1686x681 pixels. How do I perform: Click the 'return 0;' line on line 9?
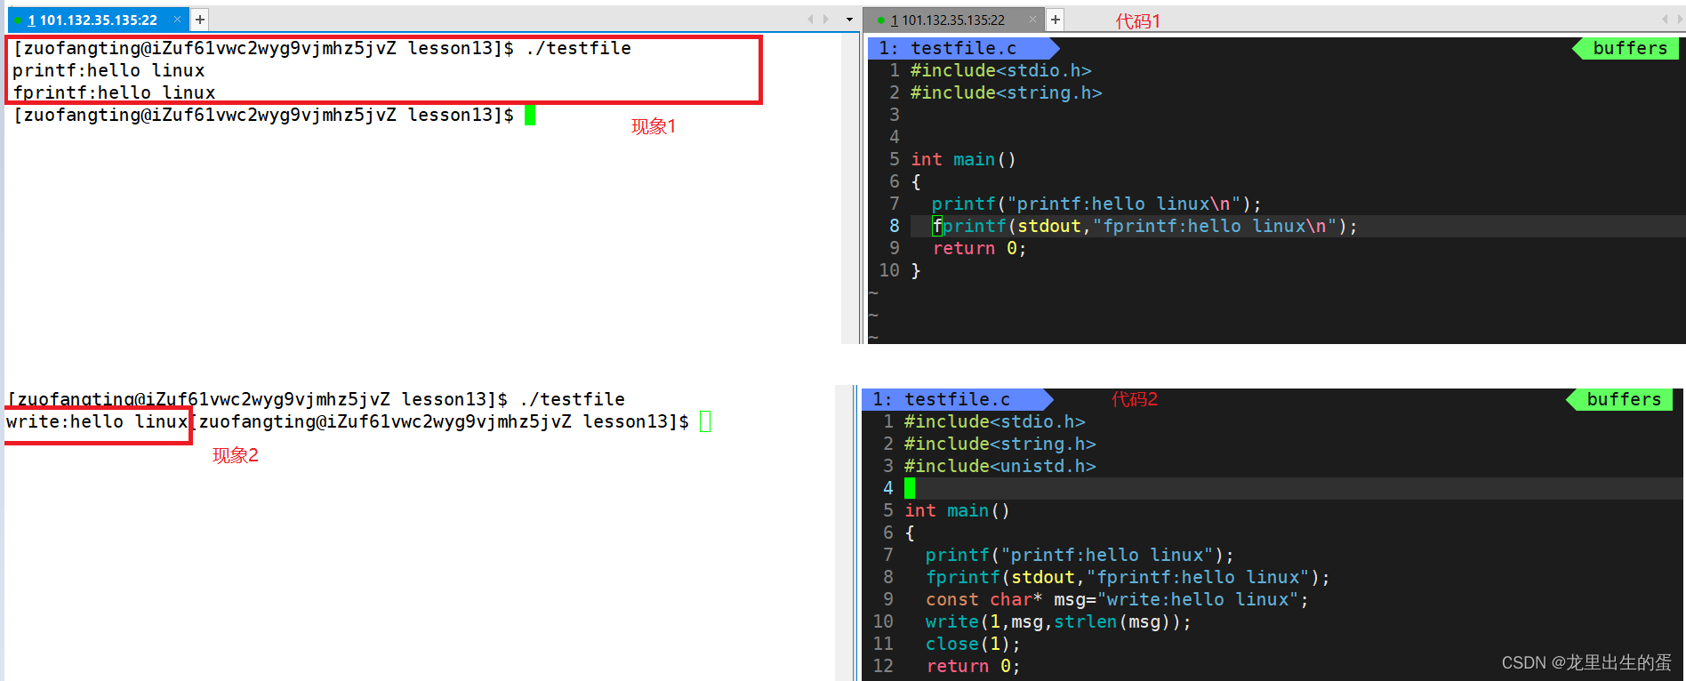coord(979,248)
